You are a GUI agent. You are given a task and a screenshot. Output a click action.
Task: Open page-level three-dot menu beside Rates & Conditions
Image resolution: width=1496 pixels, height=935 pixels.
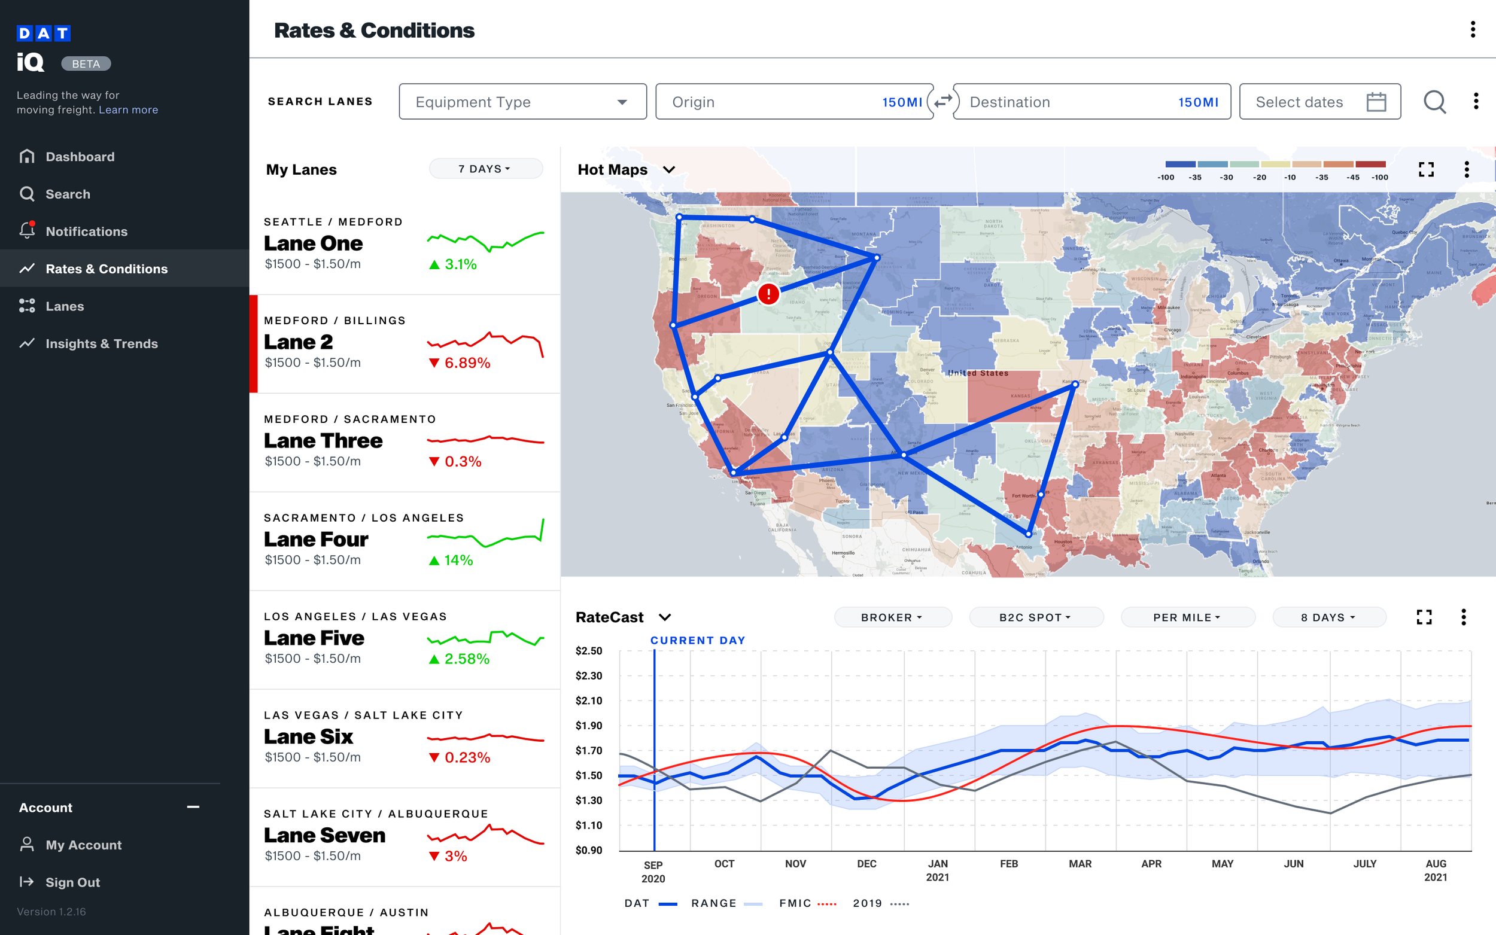(x=1473, y=29)
